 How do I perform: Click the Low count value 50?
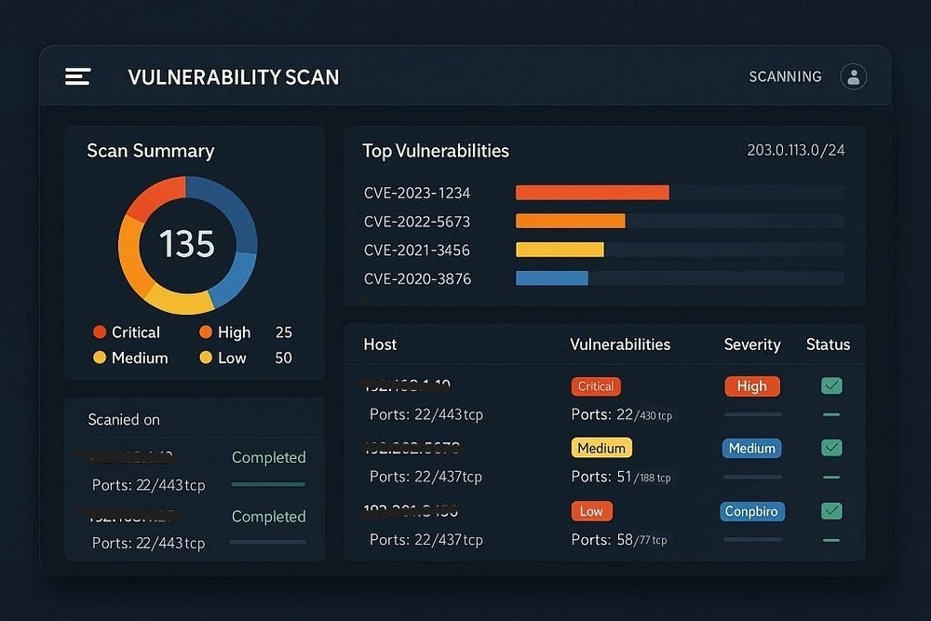[x=284, y=358]
